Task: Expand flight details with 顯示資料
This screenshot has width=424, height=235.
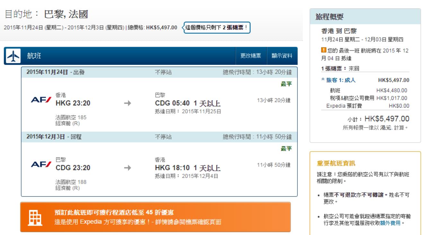Action: [282, 56]
